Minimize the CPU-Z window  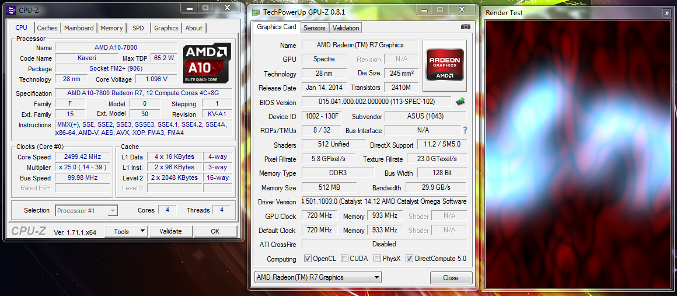(x=189, y=8)
